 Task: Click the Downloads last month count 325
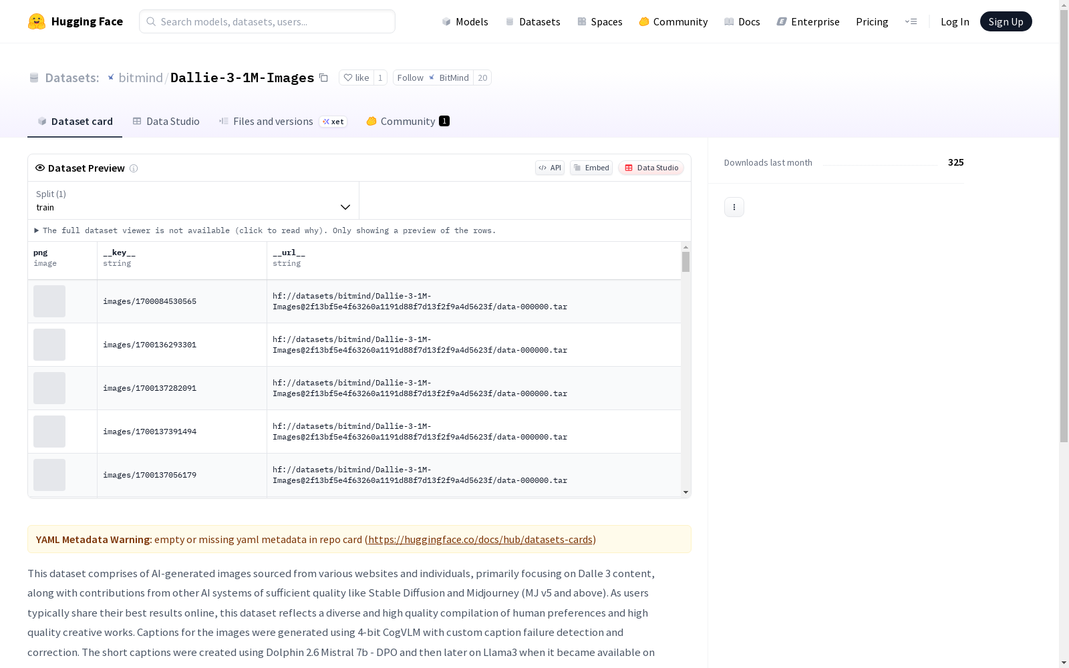point(955,162)
